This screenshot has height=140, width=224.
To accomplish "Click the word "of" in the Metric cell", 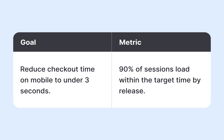I will [139, 69].
